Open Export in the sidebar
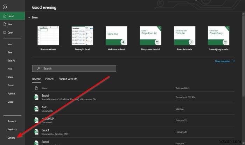 [10, 86]
